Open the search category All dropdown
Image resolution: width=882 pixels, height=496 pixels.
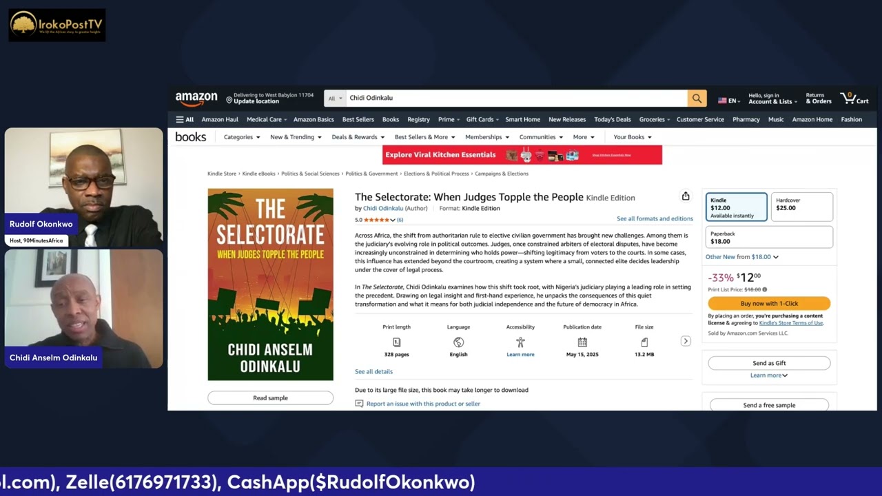(336, 99)
